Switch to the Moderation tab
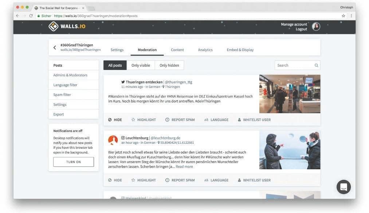Image resolution: width=369 pixels, height=213 pixels. 147,50
